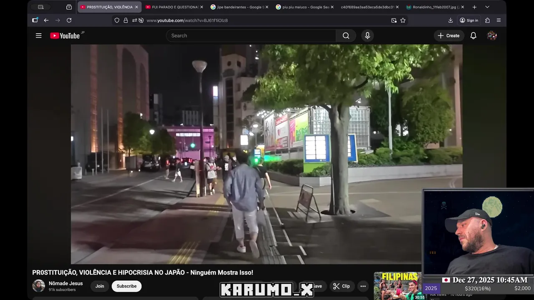534x300 pixels.
Task: Bookmark this page with the star
Action: pyautogui.click(x=403, y=20)
